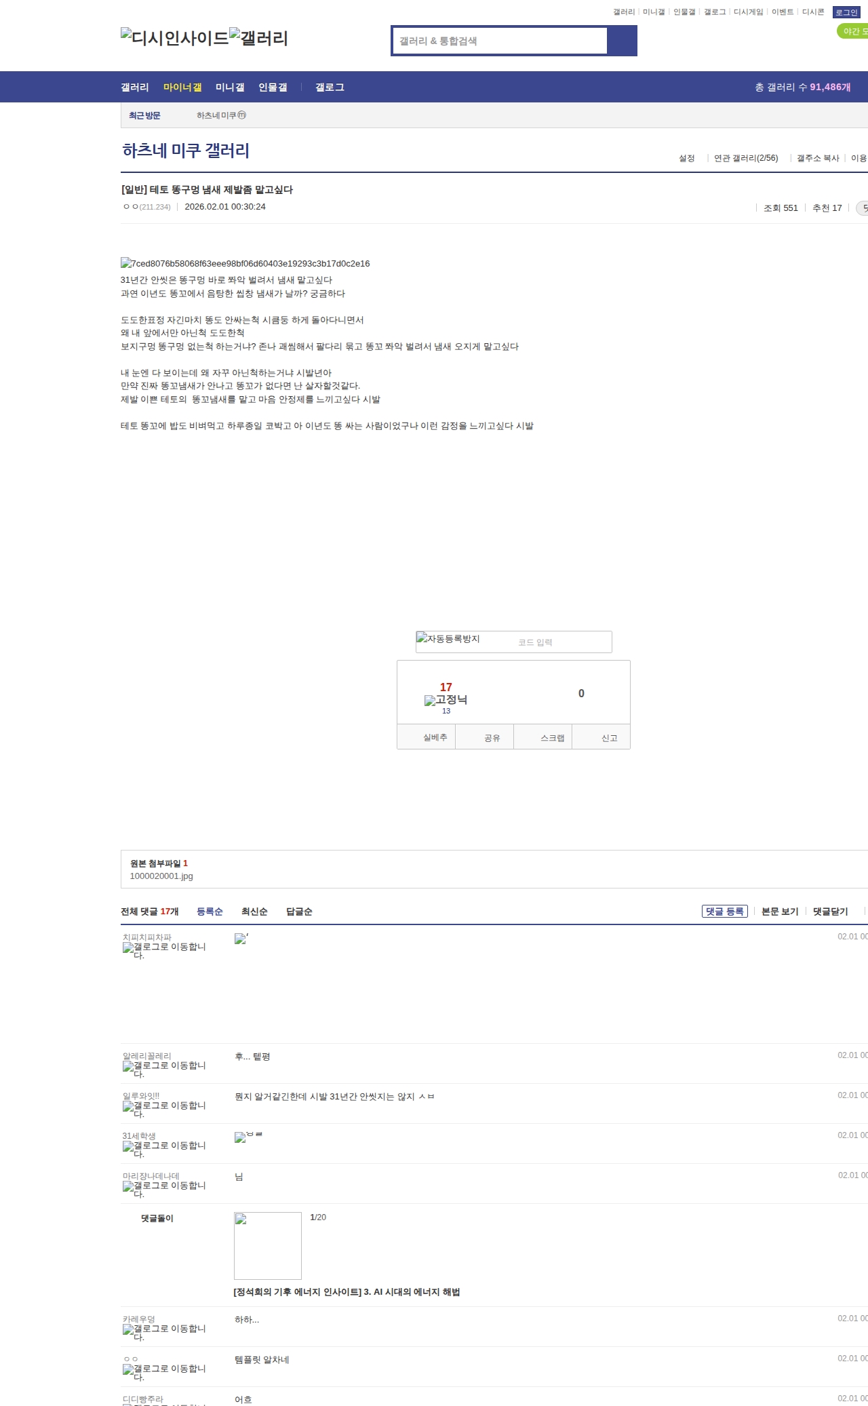Open recently visited 하츠네미쿠ⓜ gallery
Screen dimensions: 868x1406
tap(222, 115)
